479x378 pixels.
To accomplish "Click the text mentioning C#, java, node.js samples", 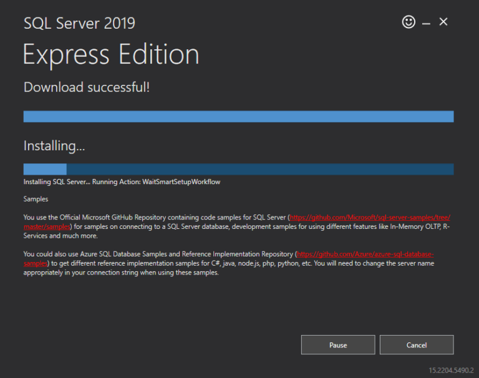I will (x=249, y=264).
